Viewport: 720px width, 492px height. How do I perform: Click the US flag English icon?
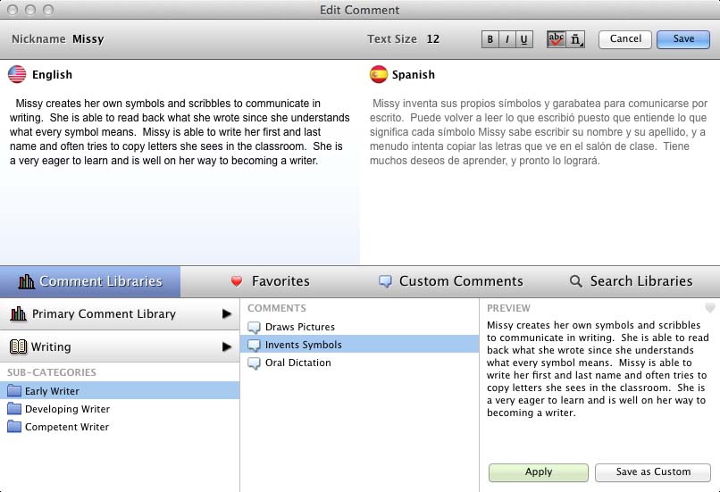[17, 74]
